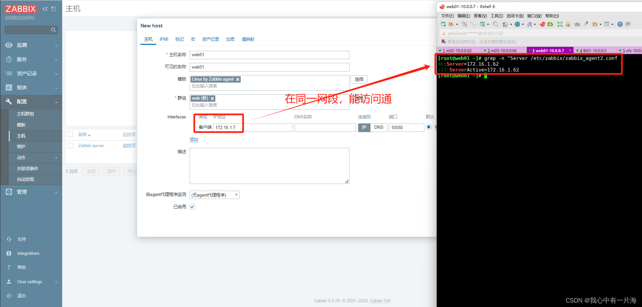Click the sidebar search magnifier icon

pos(53,30)
